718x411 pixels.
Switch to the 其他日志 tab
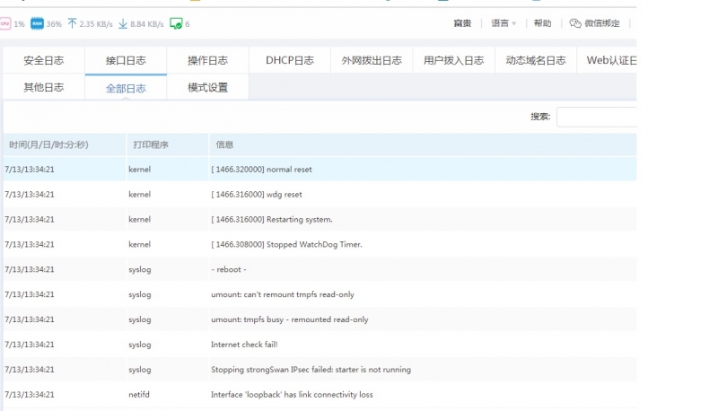tap(44, 87)
